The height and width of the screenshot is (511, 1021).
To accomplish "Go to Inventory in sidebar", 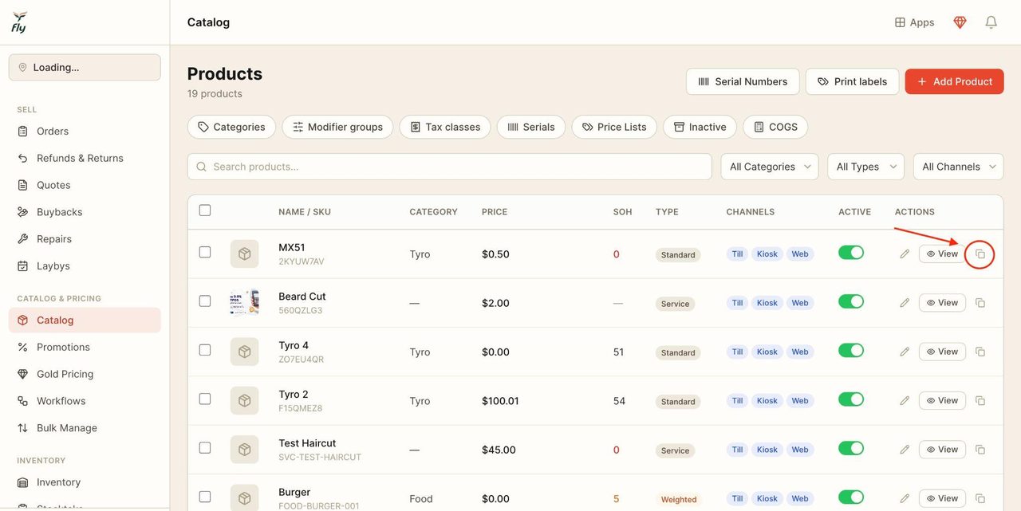I will 85,482.
